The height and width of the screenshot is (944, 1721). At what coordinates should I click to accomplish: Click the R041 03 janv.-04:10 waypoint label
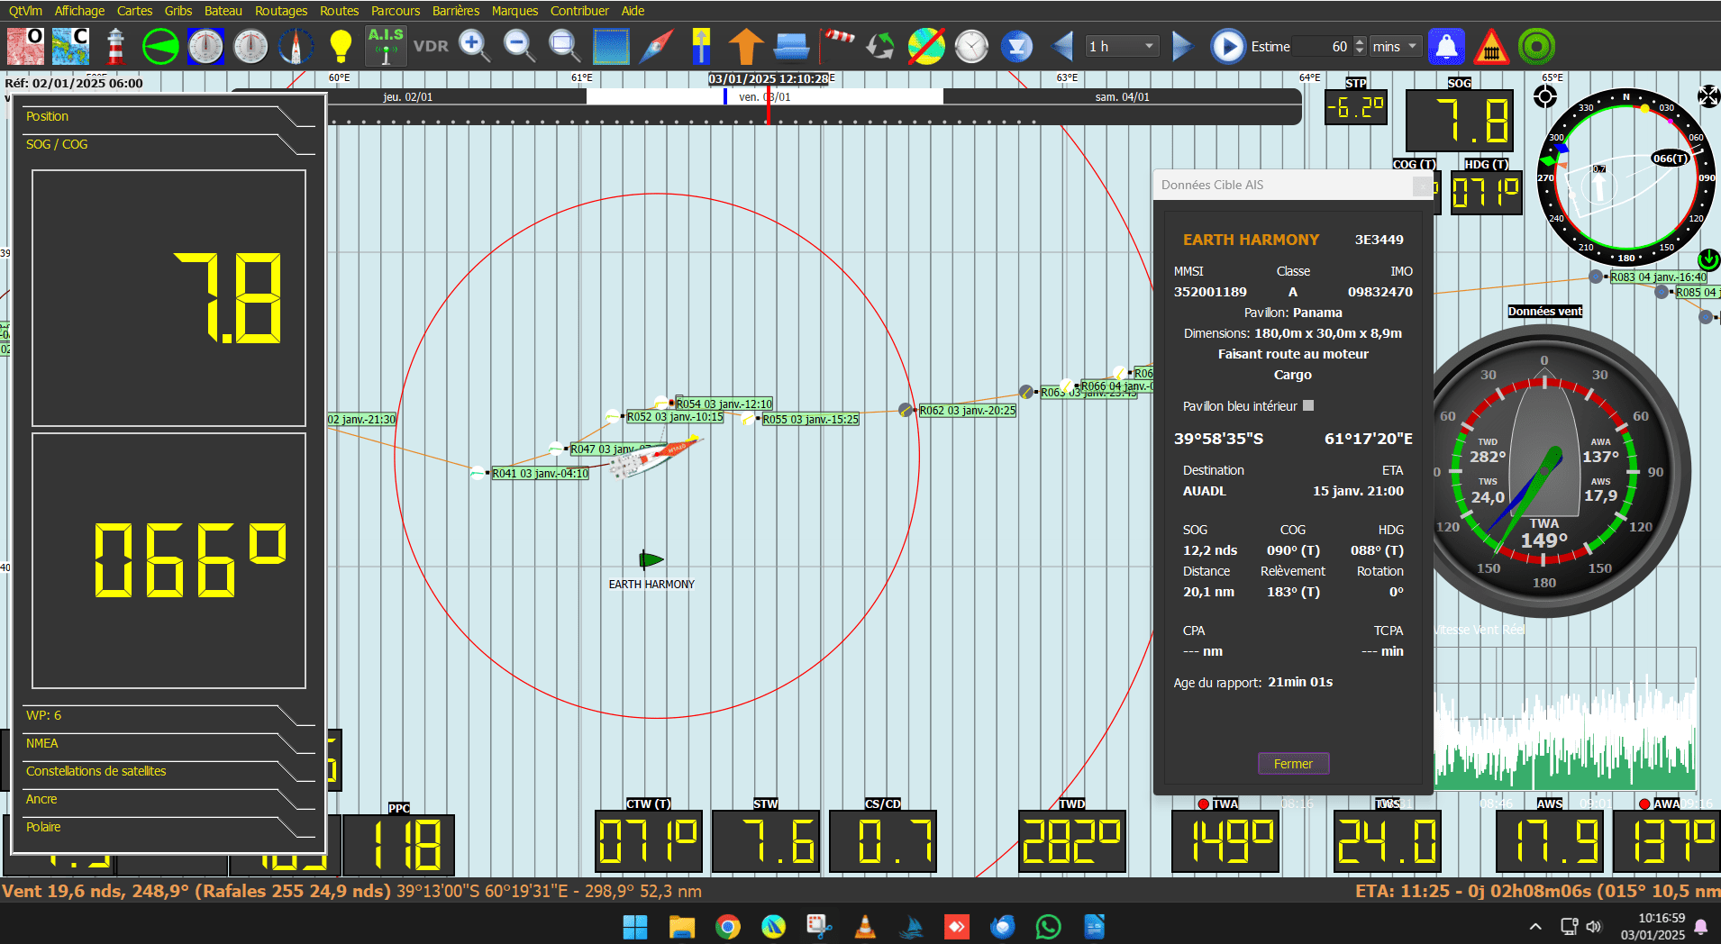(540, 473)
